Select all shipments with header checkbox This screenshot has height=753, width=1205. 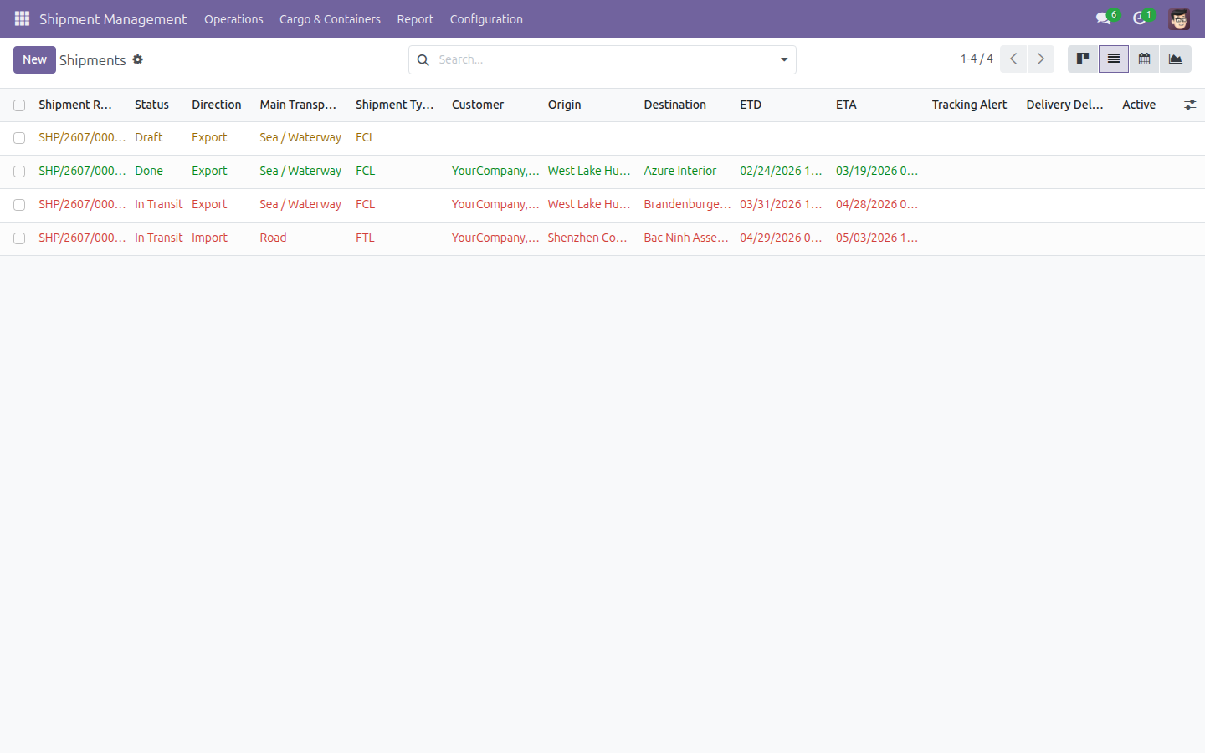[x=19, y=105]
